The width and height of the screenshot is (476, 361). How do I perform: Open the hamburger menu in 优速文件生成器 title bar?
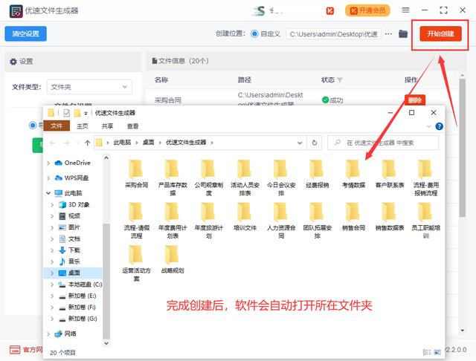click(405, 10)
